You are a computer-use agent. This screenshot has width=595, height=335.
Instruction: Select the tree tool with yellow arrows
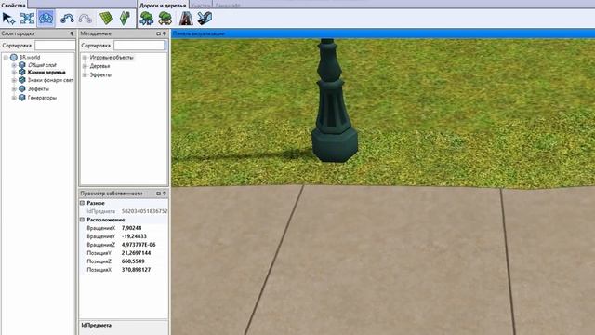point(165,19)
